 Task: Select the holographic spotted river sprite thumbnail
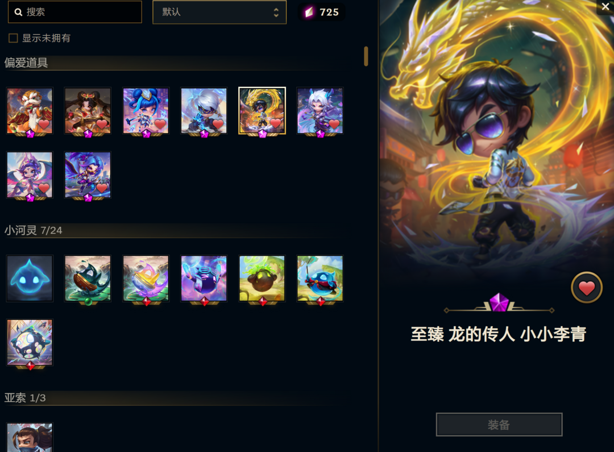tap(30, 343)
